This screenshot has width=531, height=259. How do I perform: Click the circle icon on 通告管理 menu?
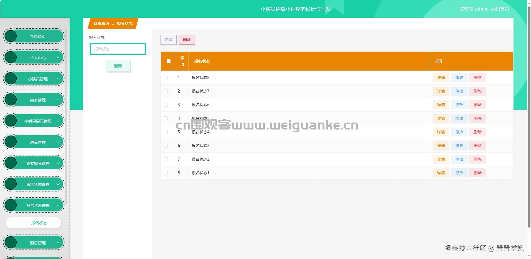click(x=11, y=142)
